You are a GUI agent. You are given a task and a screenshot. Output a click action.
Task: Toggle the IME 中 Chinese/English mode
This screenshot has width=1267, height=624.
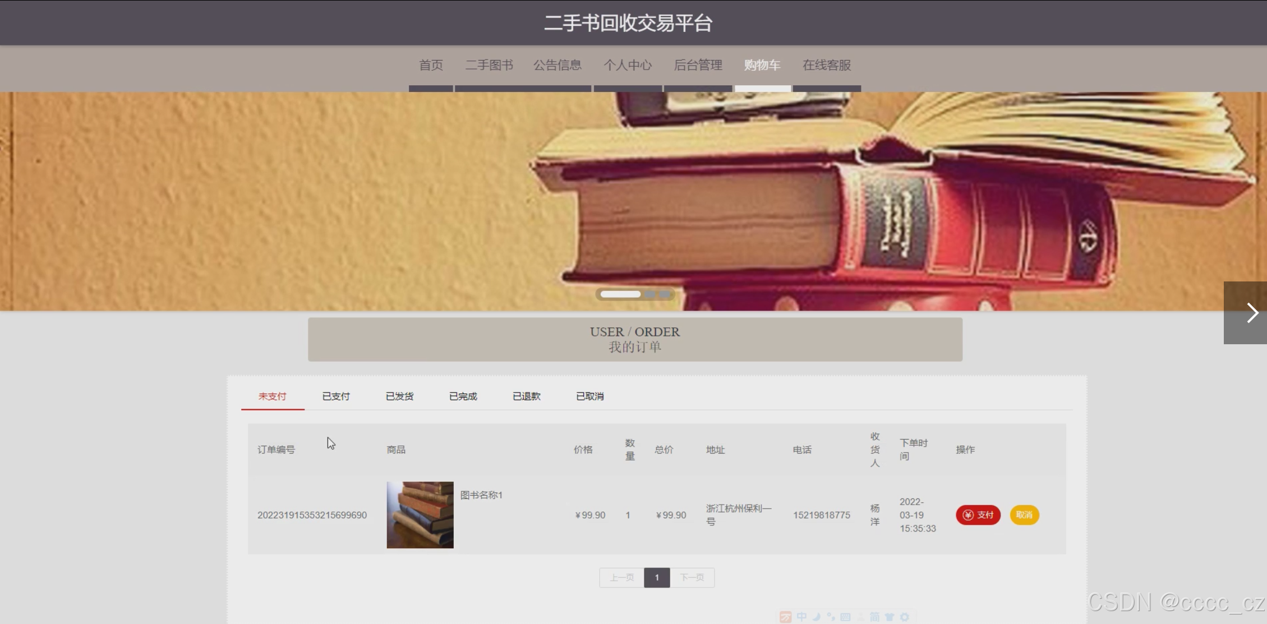coord(801,617)
